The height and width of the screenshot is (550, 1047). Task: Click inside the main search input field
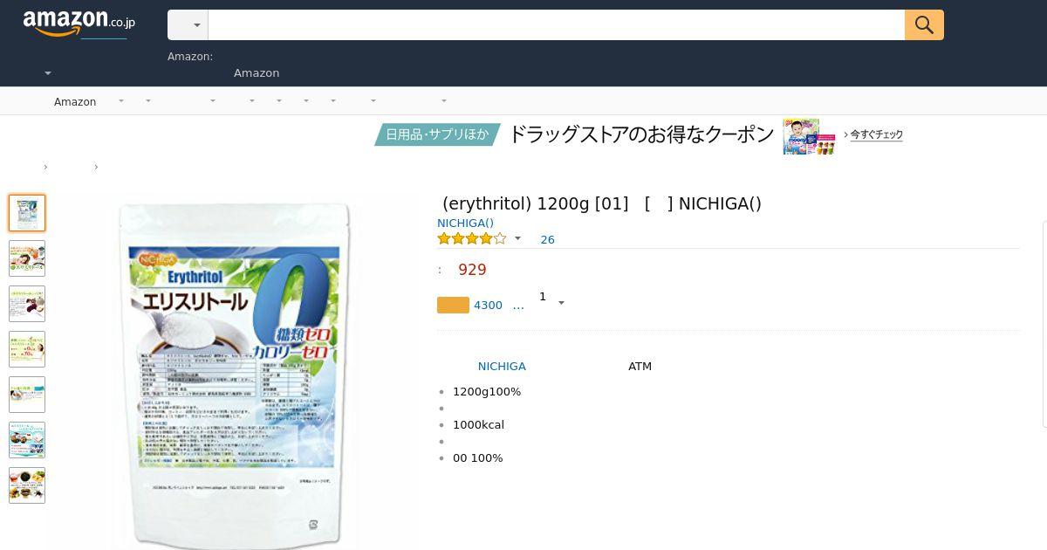point(556,24)
